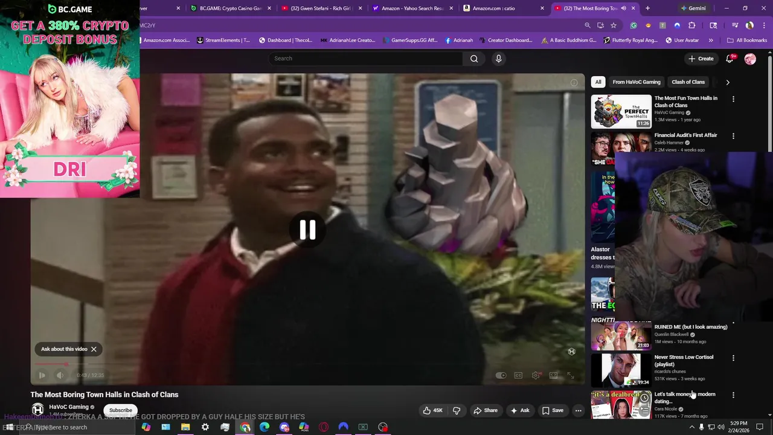Switch to the Amazon - Yahoo Search tab

[412, 8]
